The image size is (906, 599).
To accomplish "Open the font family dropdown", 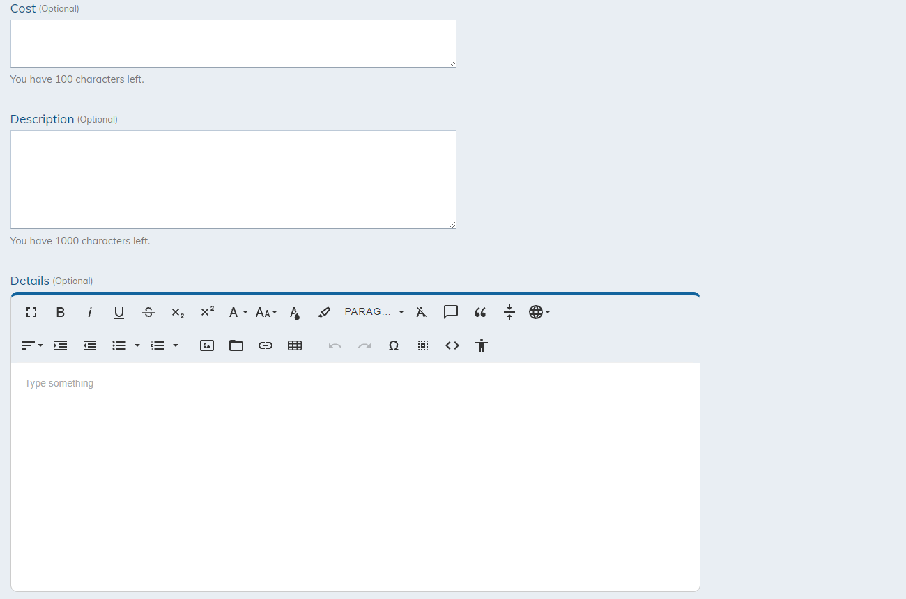I will (238, 312).
